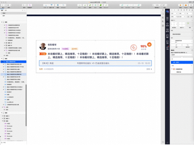Collapse the second 画板 artboard in layers
Viewport: 194px width, 145px height.
point(2,59)
